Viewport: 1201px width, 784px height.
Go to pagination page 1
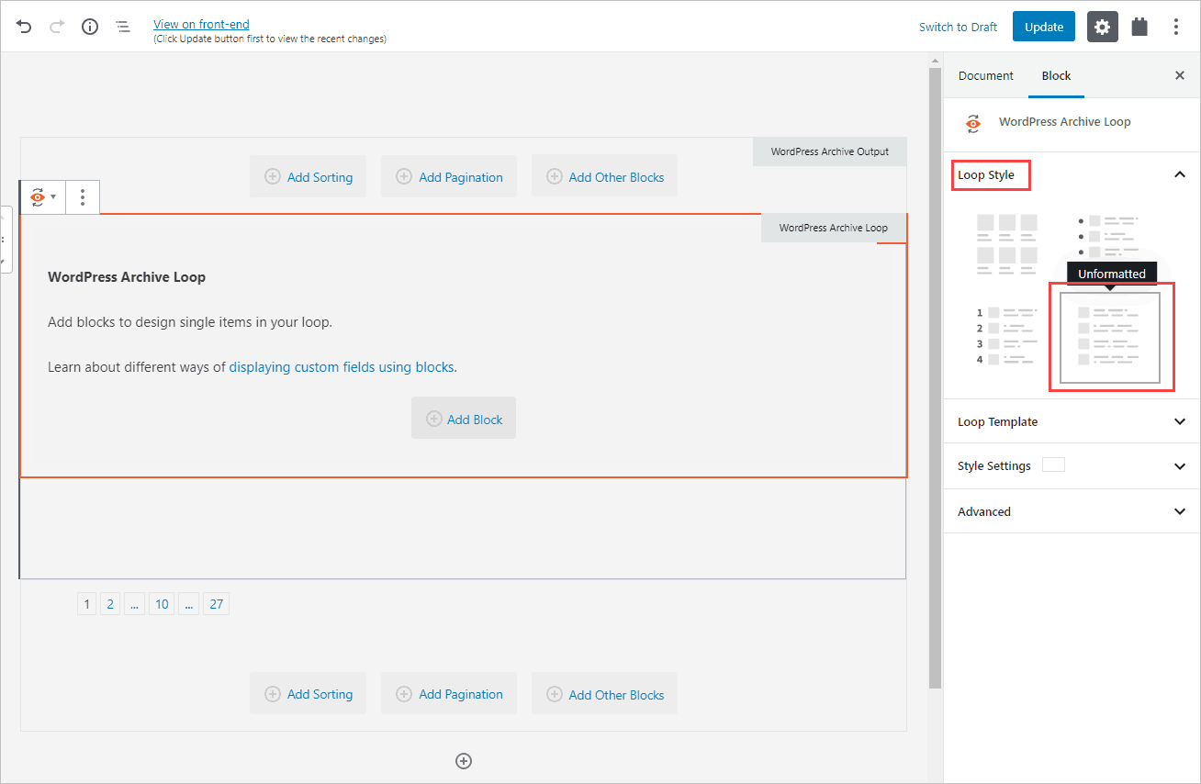click(x=87, y=604)
